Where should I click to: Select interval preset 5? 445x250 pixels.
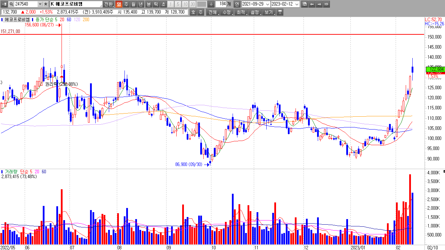click(x=178, y=4)
